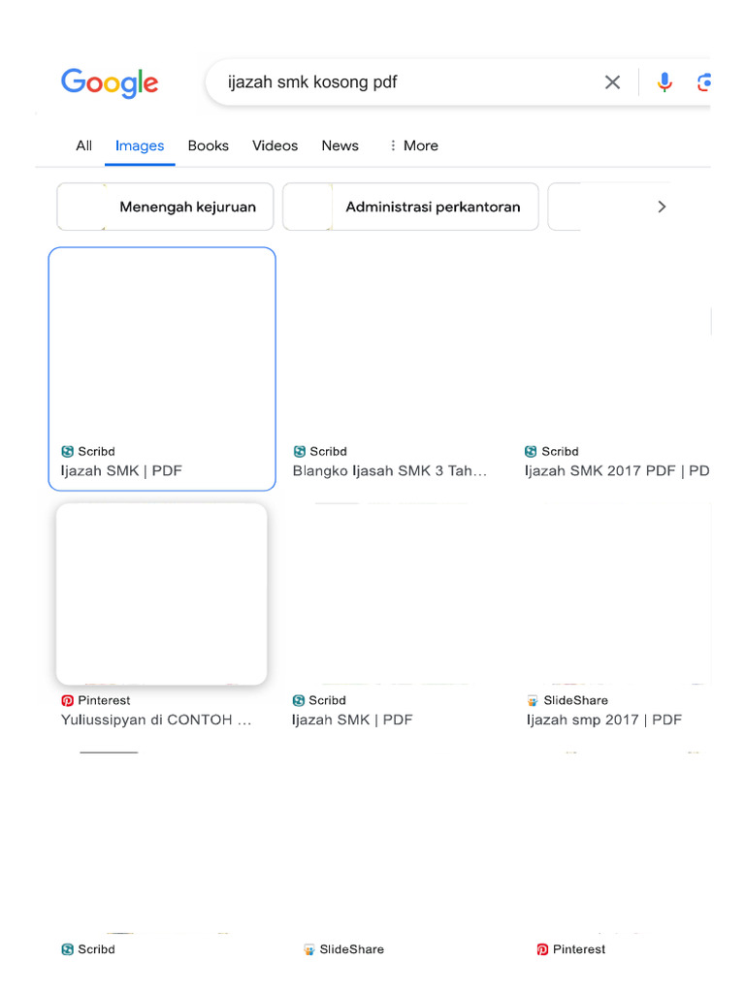
Task: Open Google Lens image search icon
Action: click(x=704, y=82)
